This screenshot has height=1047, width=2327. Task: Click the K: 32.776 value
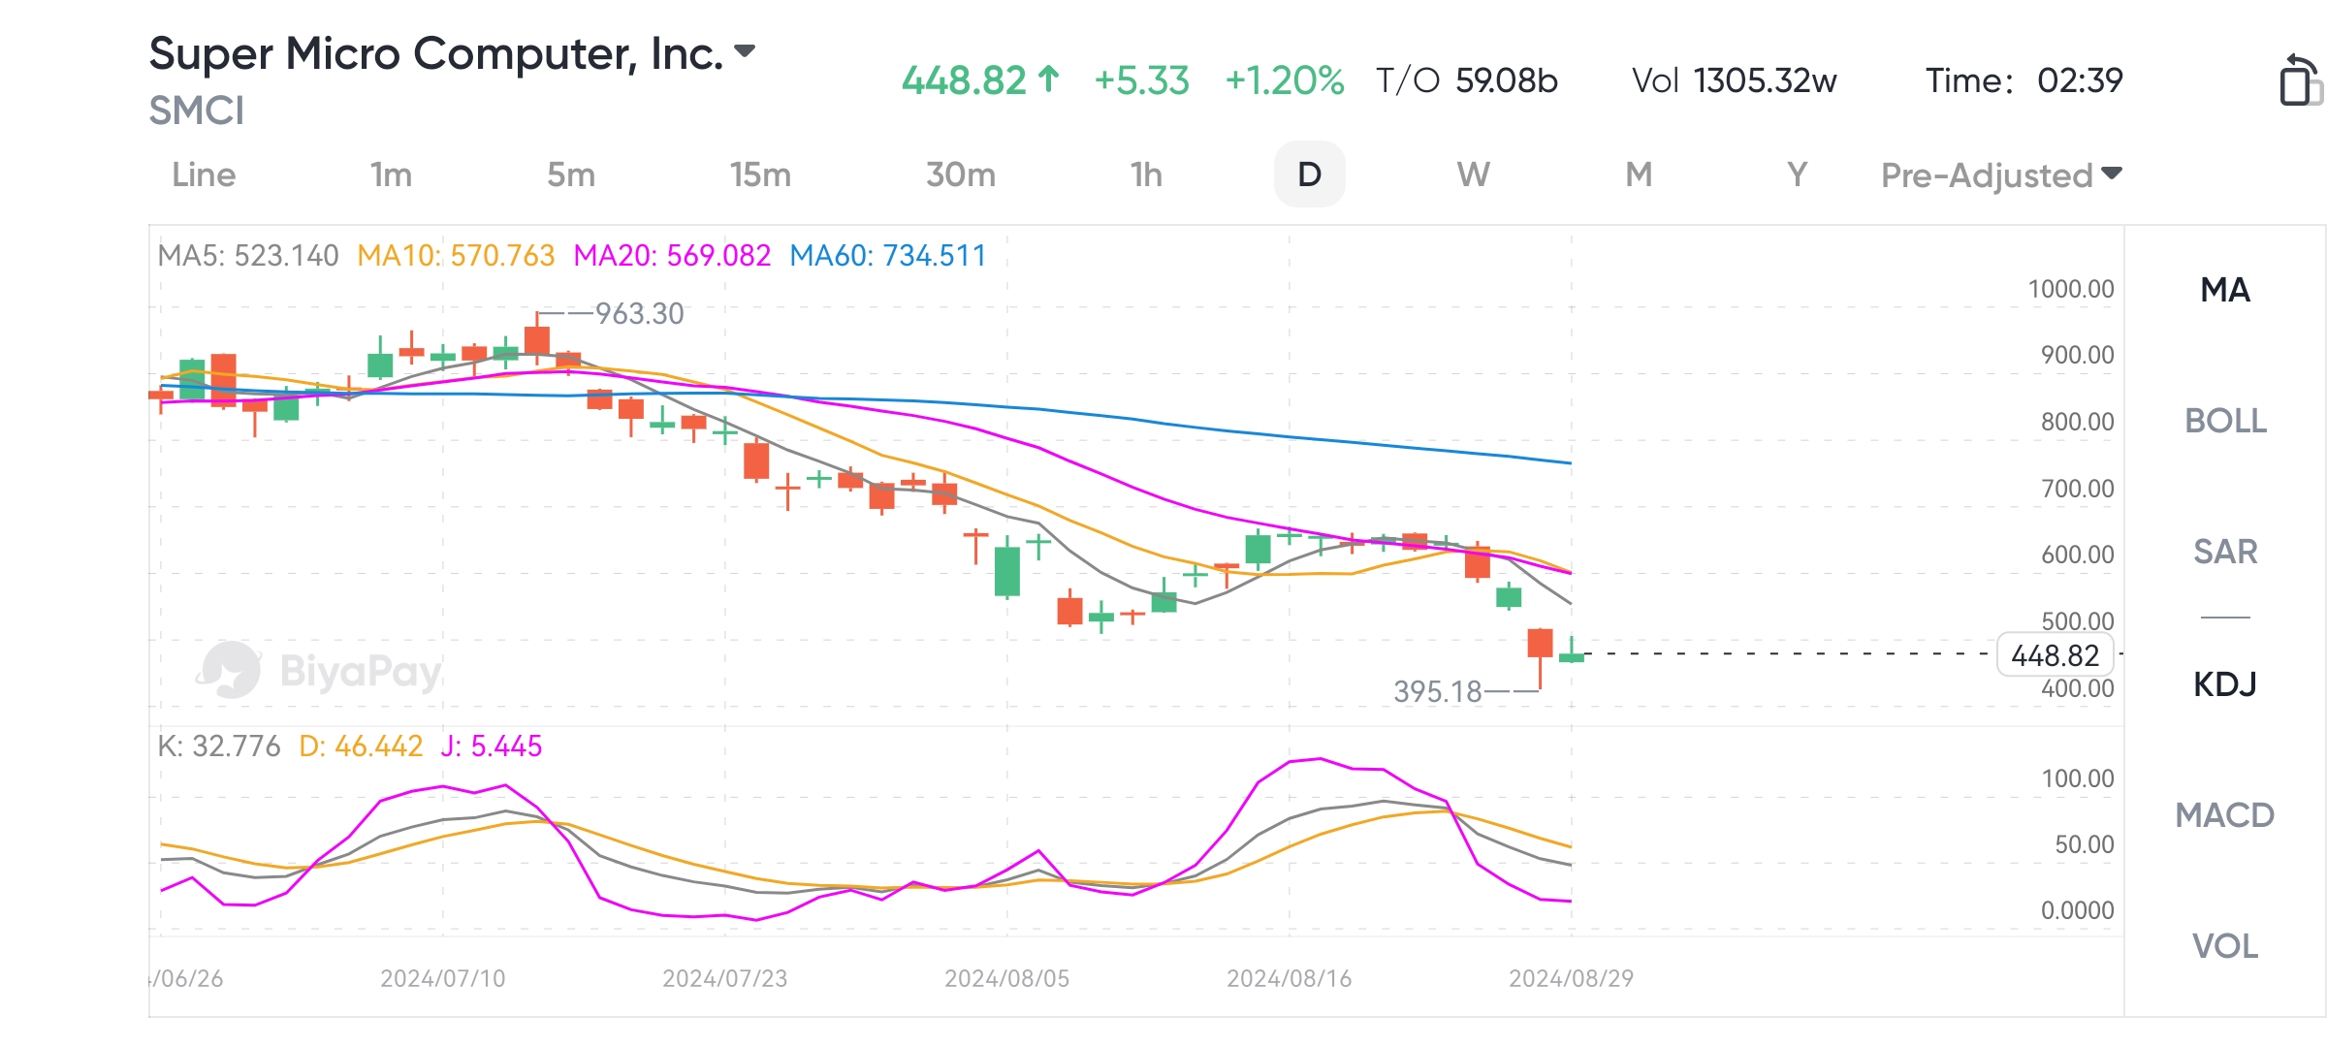pos(219,746)
